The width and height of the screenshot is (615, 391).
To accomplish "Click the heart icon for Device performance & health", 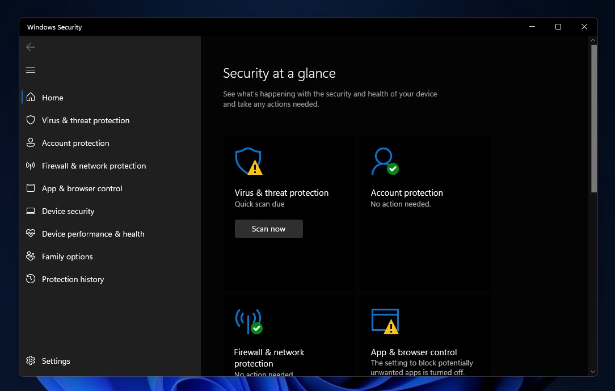I will point(31,233).
